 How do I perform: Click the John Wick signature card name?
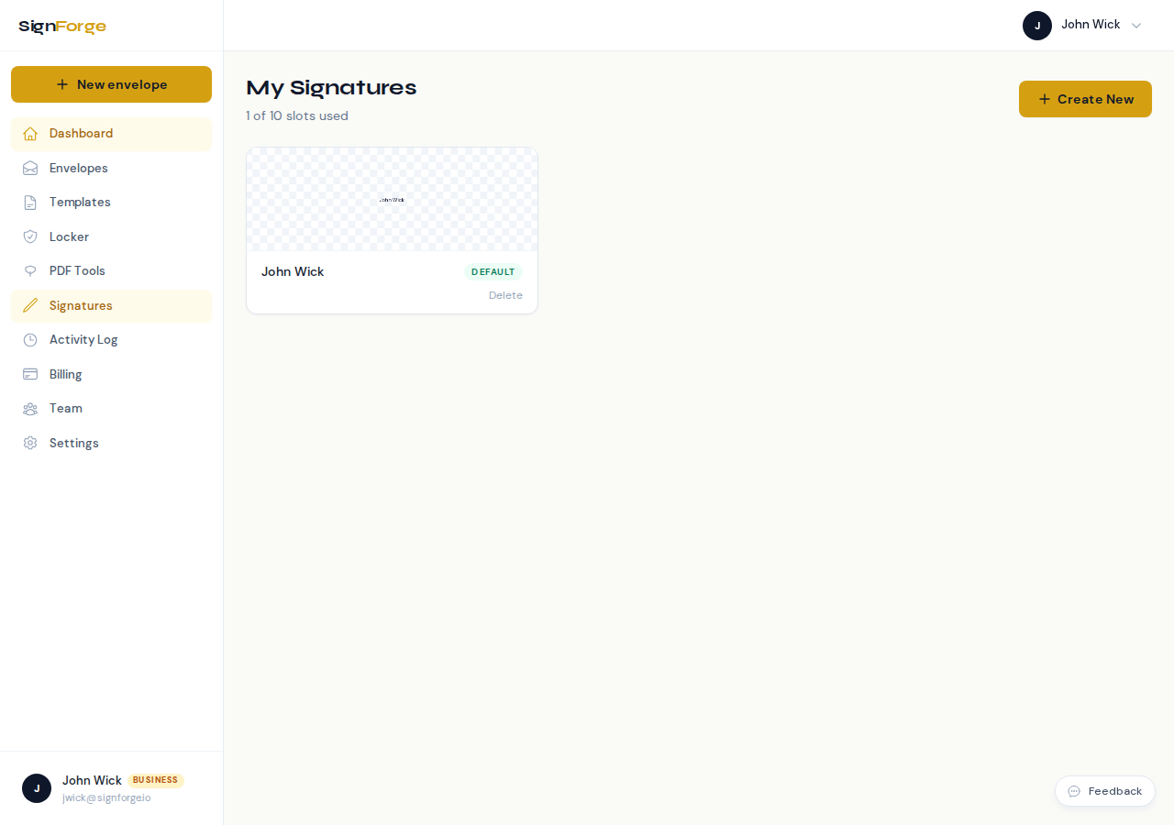pos(293,272)
